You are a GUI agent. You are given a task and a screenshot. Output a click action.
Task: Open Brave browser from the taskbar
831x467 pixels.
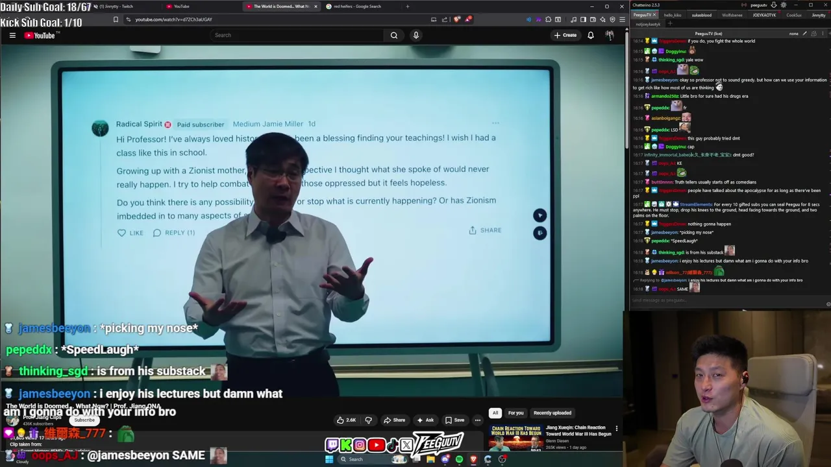473,459
